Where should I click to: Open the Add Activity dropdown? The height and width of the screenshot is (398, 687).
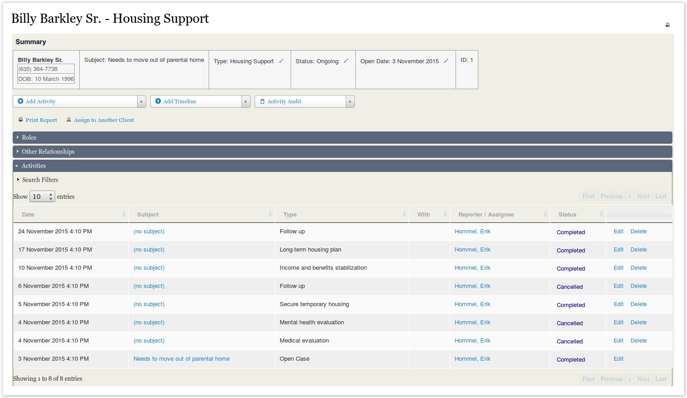(141, 101)
